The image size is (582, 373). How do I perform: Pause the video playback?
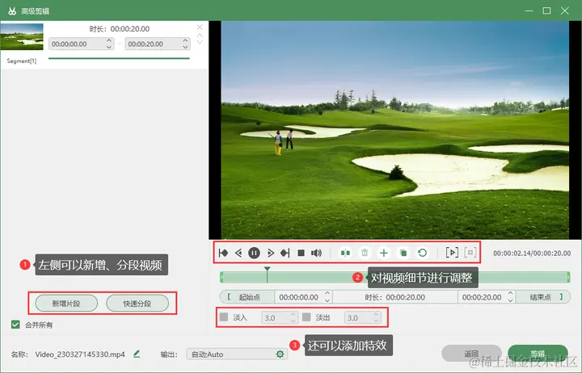[x=255, y=253]
